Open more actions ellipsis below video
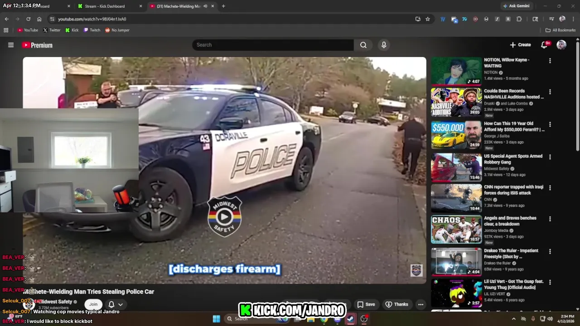The width and height of the screenshot is (580, 326). click(420, 304)
